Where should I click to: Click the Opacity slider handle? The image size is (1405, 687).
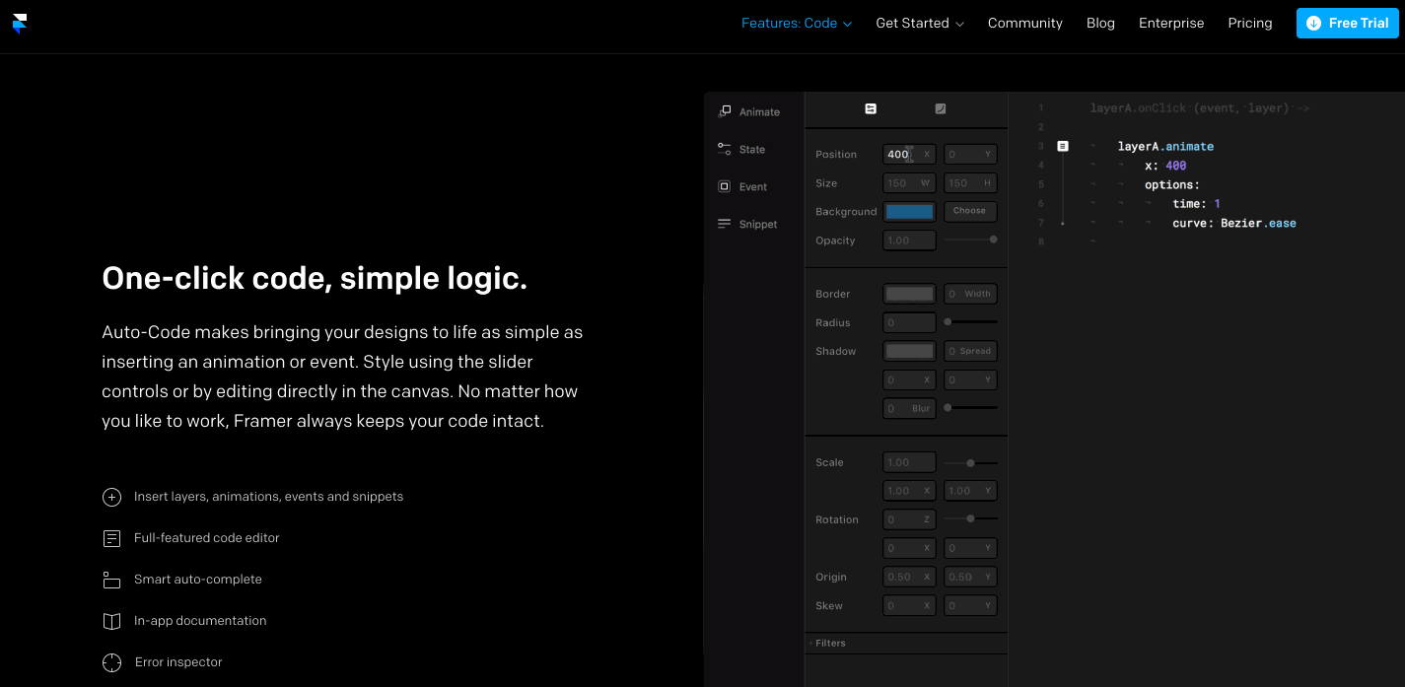point(993,240)
